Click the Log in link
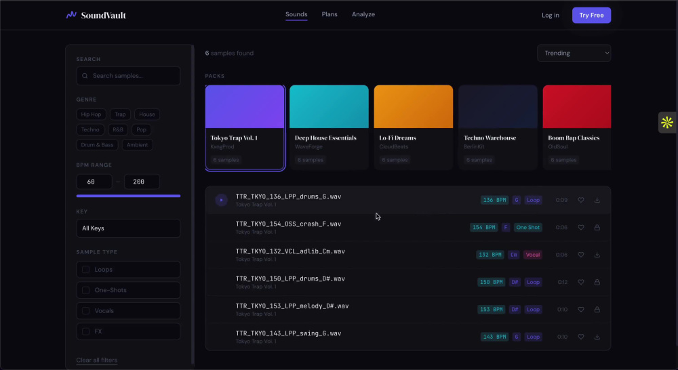Viewport: 678px width, 370px height. click(x=551, y=15)
